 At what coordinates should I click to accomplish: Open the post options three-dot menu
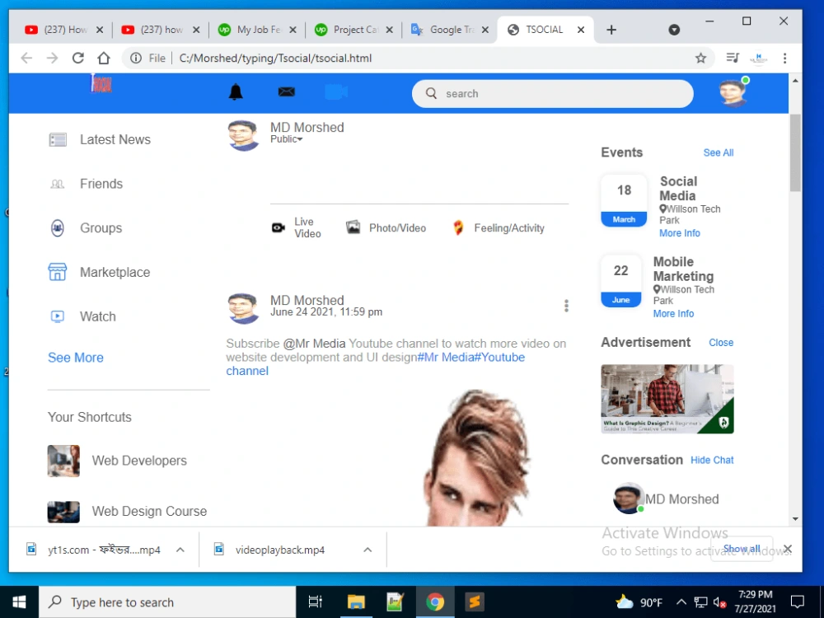point(566,306)
